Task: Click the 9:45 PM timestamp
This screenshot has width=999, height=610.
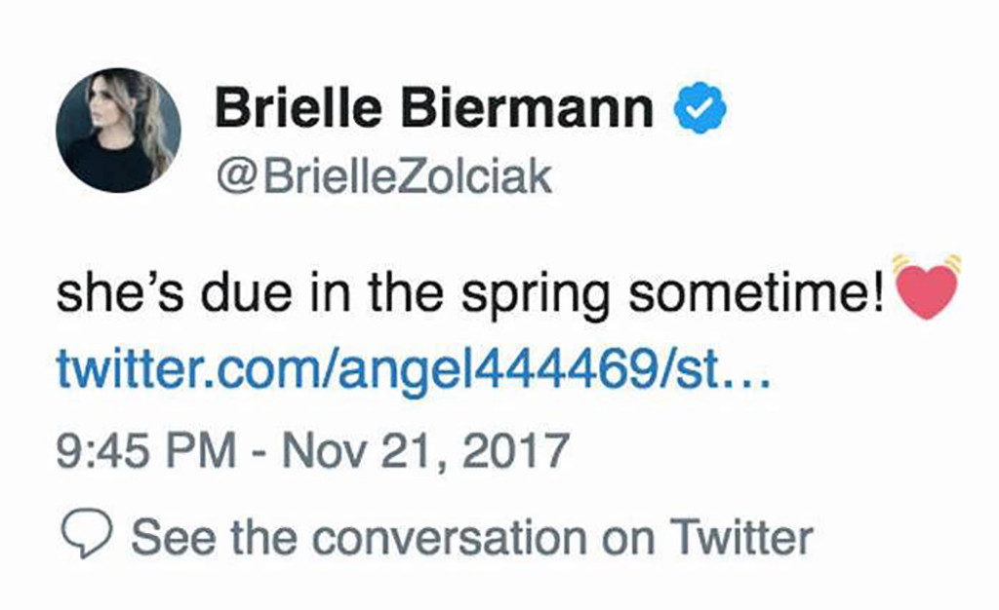Action: (x=146, y=452)
